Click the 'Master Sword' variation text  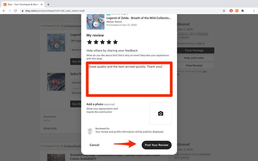[114, 22]
